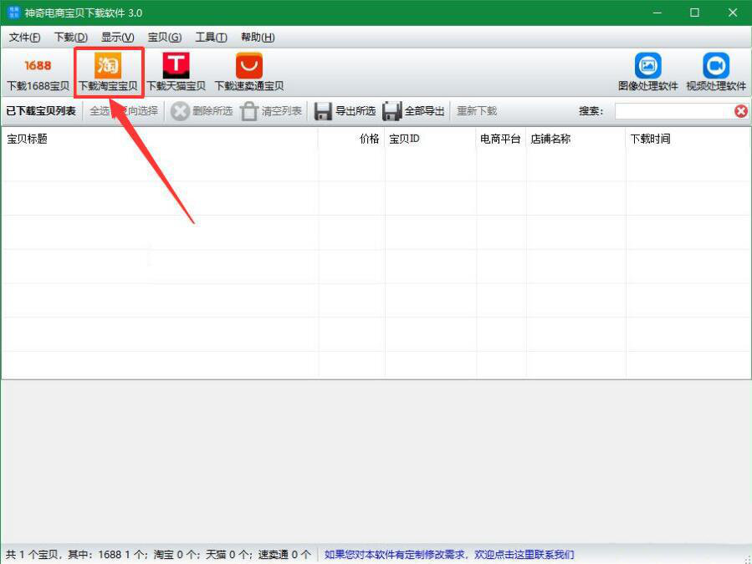This screenshot has height=564, width=752.
Task: Click the app icon in the title bar
Action: click(14, 13)
